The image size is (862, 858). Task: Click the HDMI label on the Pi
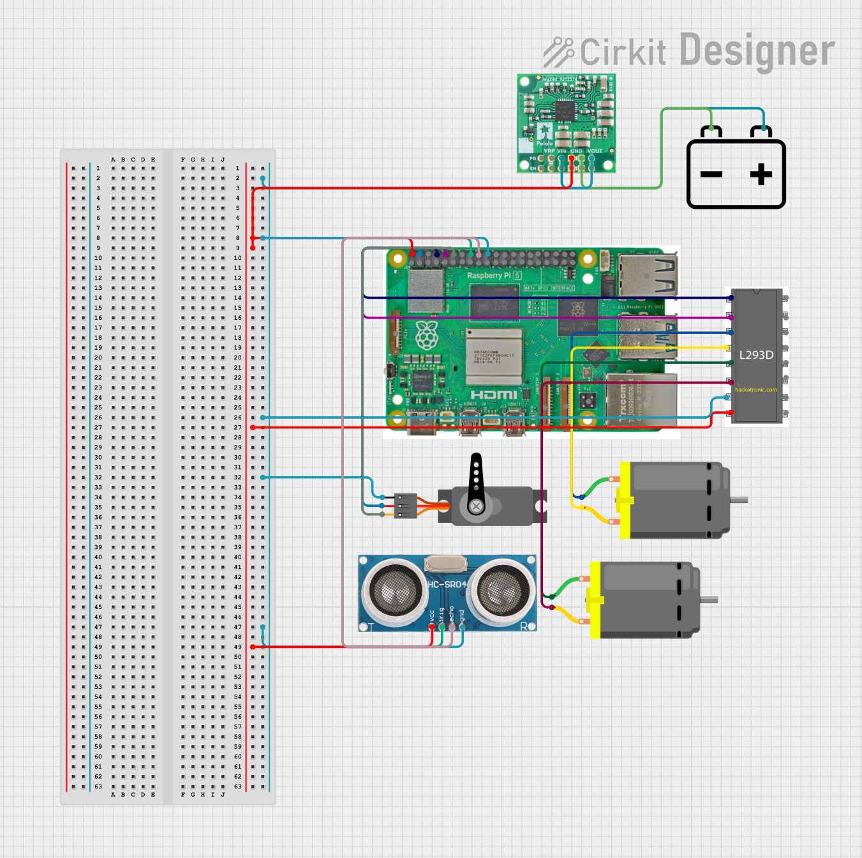[494, 395]
